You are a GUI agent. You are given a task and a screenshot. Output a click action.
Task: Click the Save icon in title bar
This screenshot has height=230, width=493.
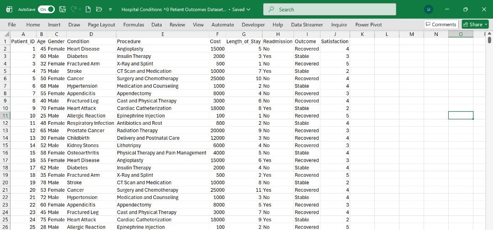63,10
